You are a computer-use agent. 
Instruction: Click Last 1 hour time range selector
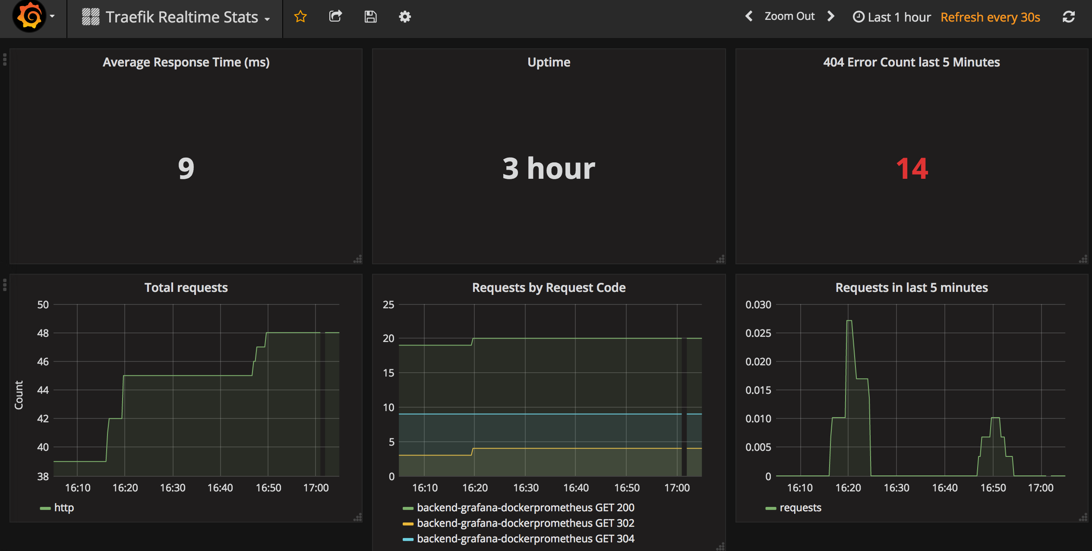[x=899, y=16]
